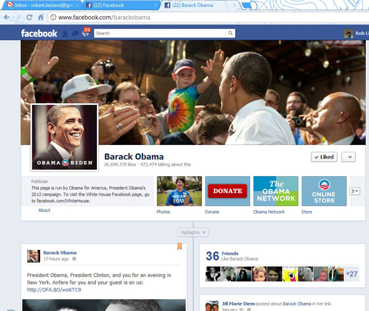Toggle the Liked button
Viewport: 369px width, 311px height.
click(x=324, y=157)
